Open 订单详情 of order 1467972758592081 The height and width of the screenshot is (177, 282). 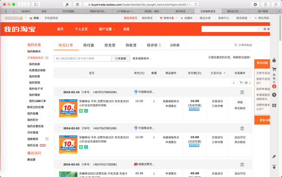click(217, 106)
